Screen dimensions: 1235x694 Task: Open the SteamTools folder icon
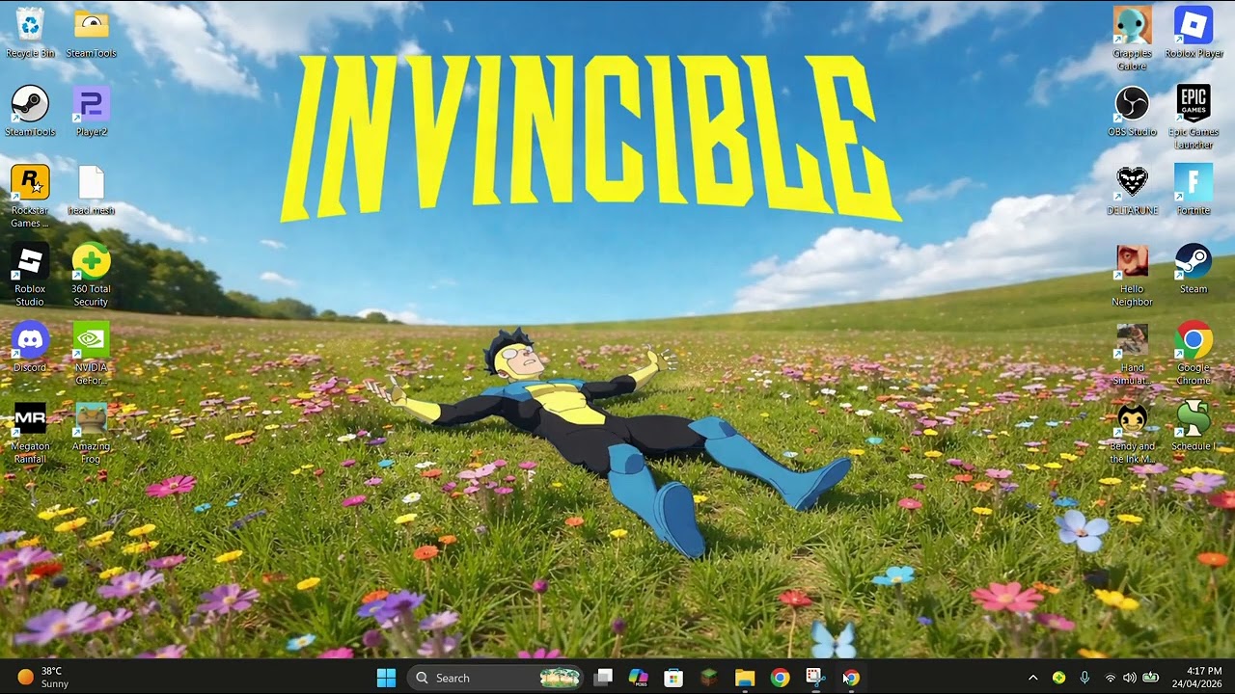[91, 33]
